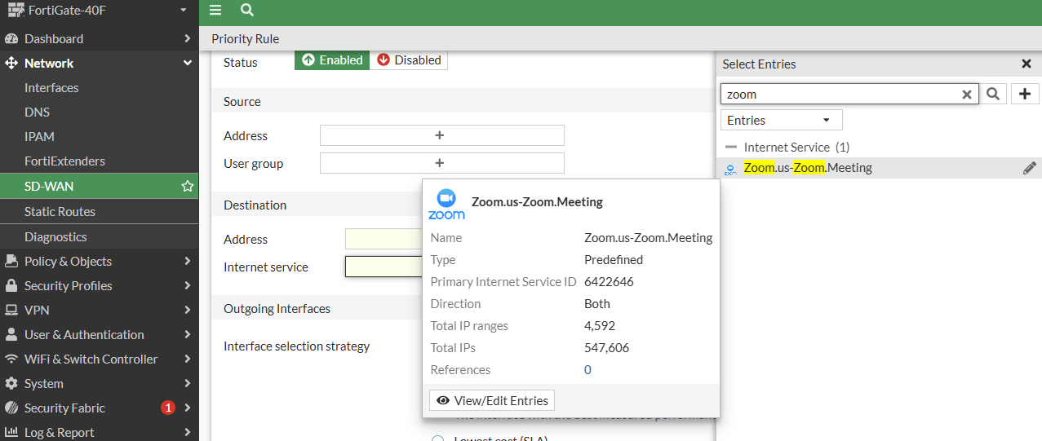1042x441 pixels.
Task: Click the Security Profiles lock icon
Action: [x=11, y=285]
